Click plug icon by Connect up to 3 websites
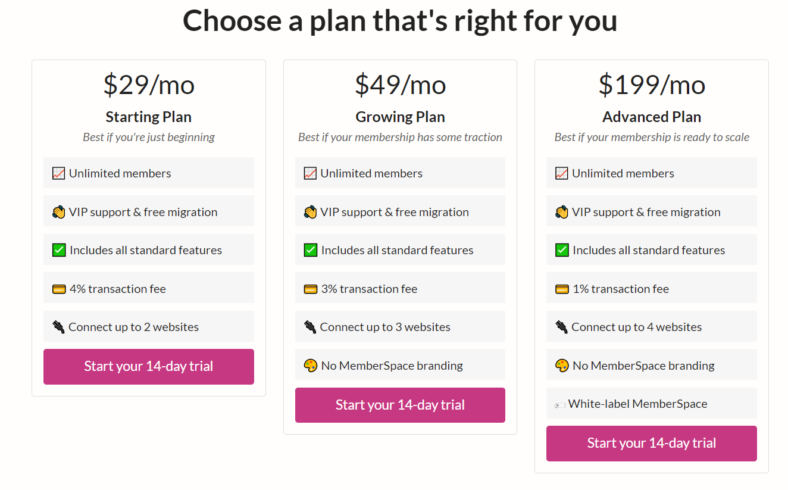The image size is (788, 490). pos(310,327)
